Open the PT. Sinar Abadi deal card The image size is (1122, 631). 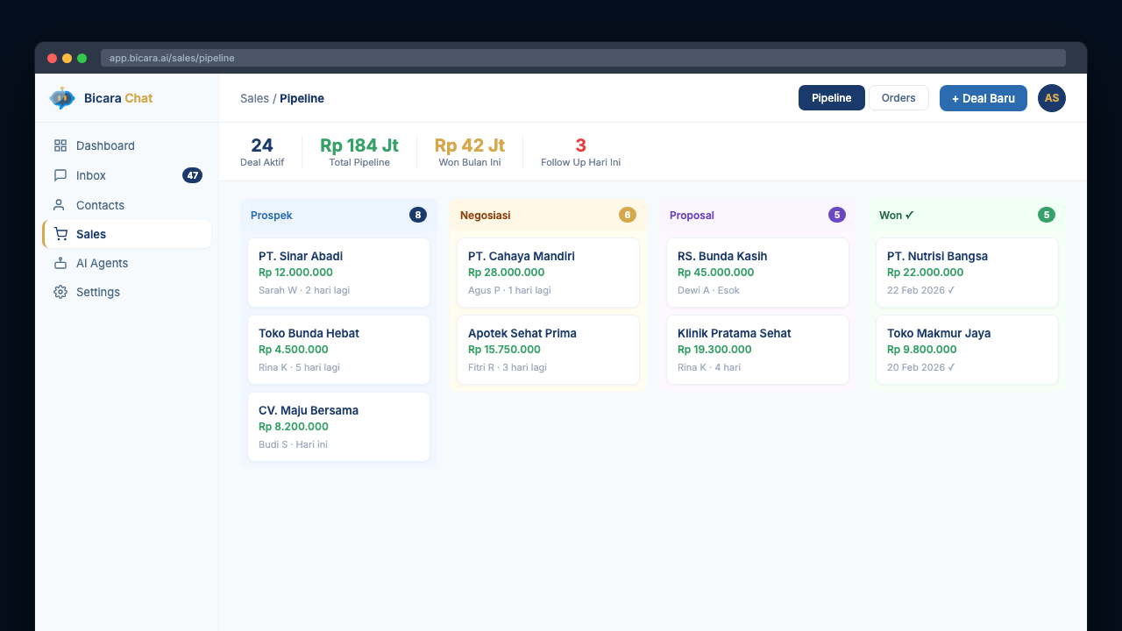(x=338, y=273)
